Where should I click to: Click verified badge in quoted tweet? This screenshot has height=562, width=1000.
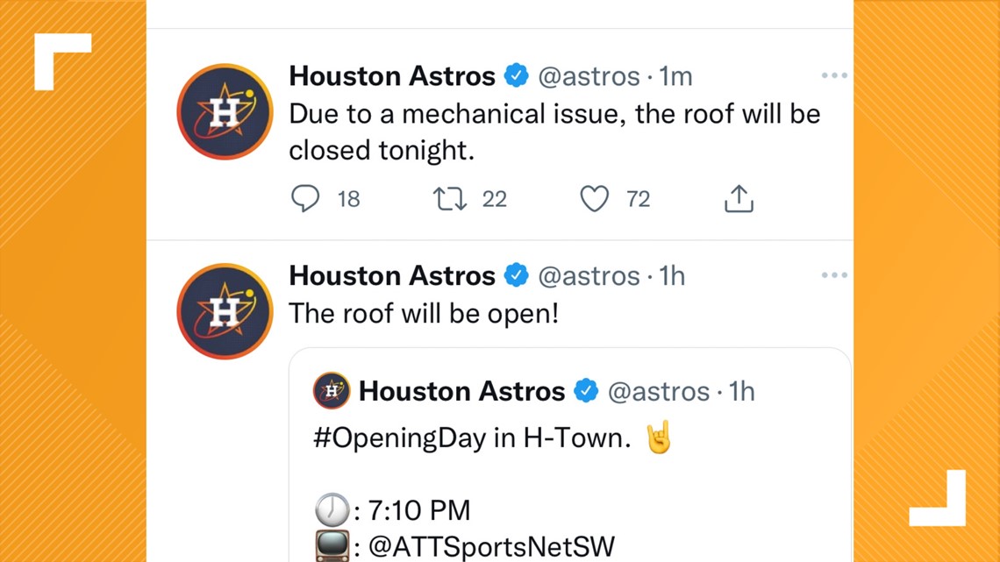pyautogui.click(x=585, y=391)
